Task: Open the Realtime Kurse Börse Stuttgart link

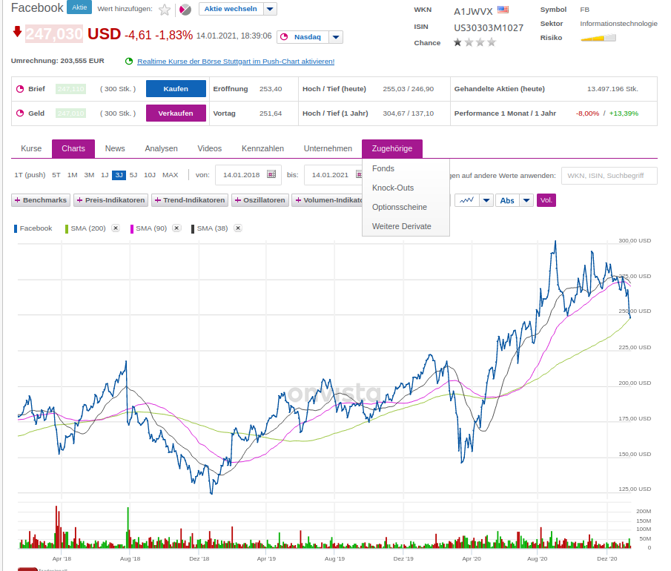Action: point(236,62)
